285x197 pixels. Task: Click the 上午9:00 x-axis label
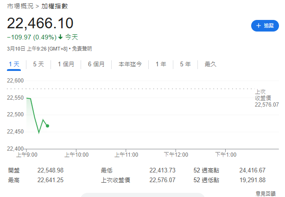click(27, 155)
